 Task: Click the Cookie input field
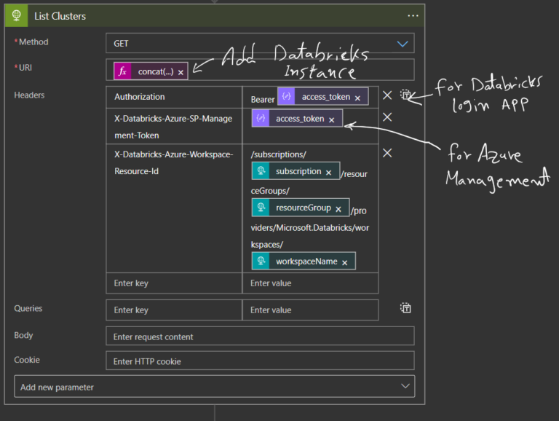pyautogui.click(x=260, y=361)
